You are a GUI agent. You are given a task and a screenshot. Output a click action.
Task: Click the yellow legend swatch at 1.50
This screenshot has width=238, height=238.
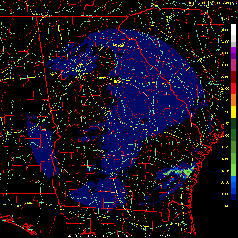click(x=234, y=112)
